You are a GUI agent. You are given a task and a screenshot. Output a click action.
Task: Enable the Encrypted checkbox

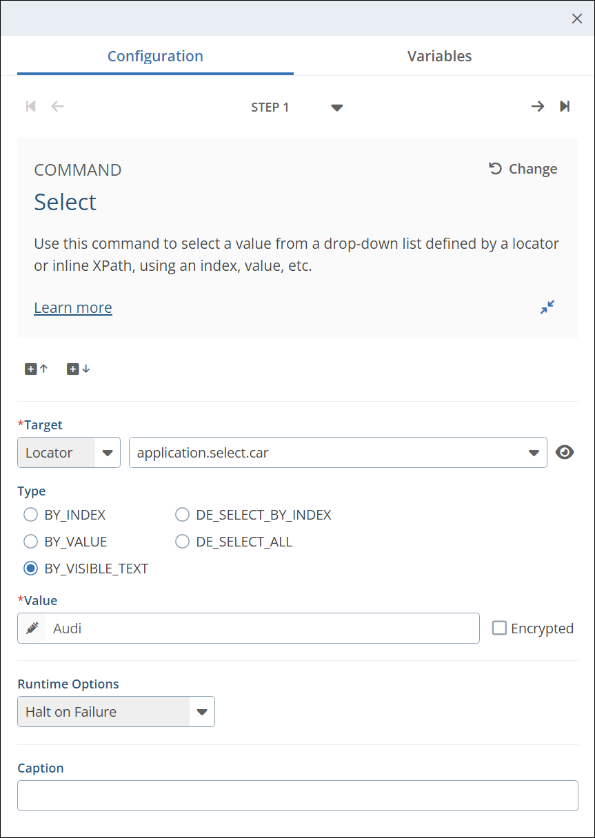(499, 628)
